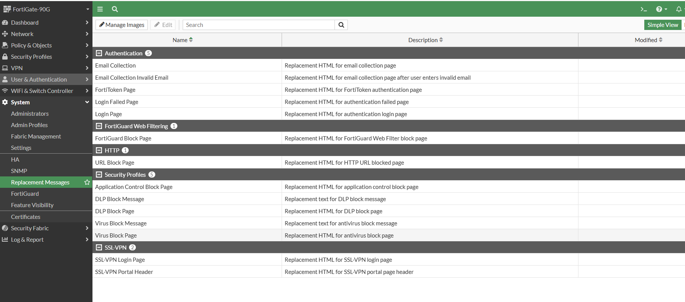
Task: Click the Log & Report chart icon
Action: pos(5,239)
